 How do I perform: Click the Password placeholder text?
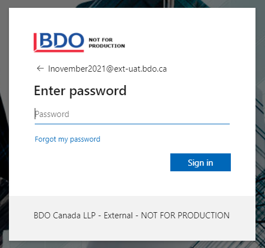tap(52, 114)
